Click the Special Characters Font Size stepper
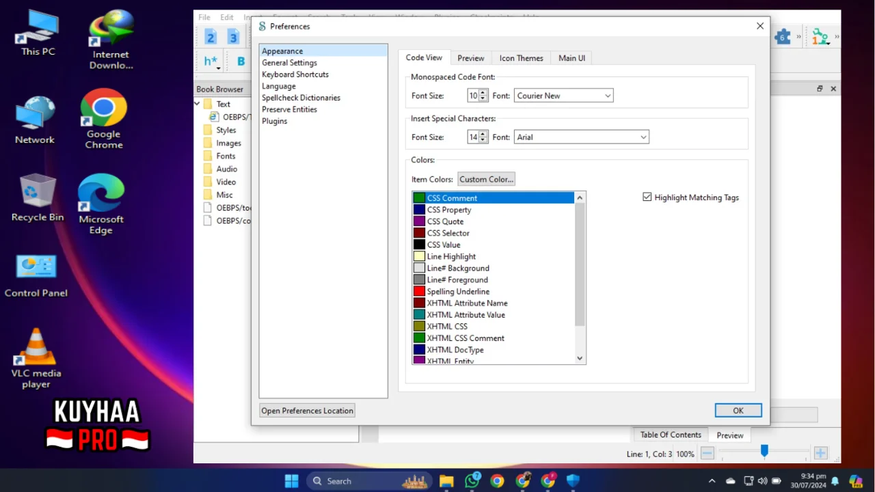 tap(483, 137)
